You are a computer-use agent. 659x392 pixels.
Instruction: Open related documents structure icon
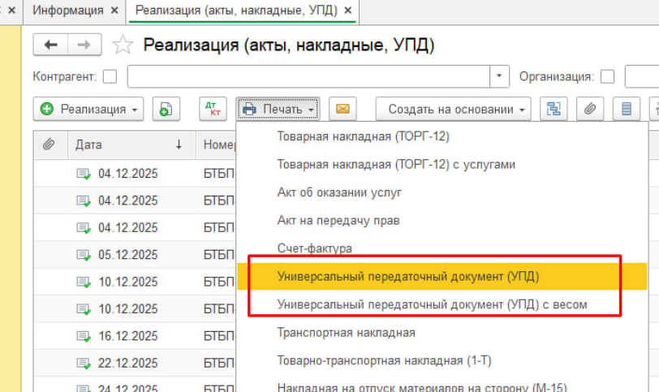[555, 109]
